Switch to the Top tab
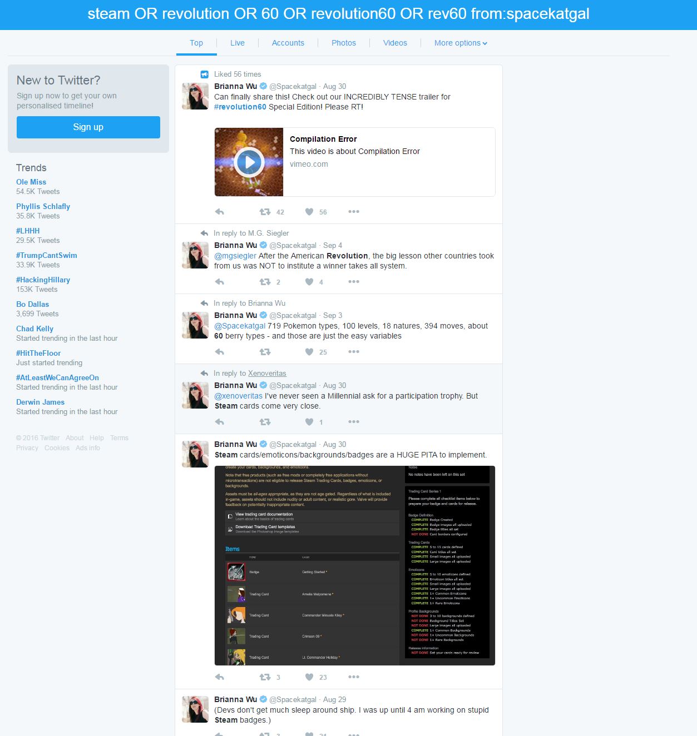The image size is (697, 736). [x=196, y=43]
